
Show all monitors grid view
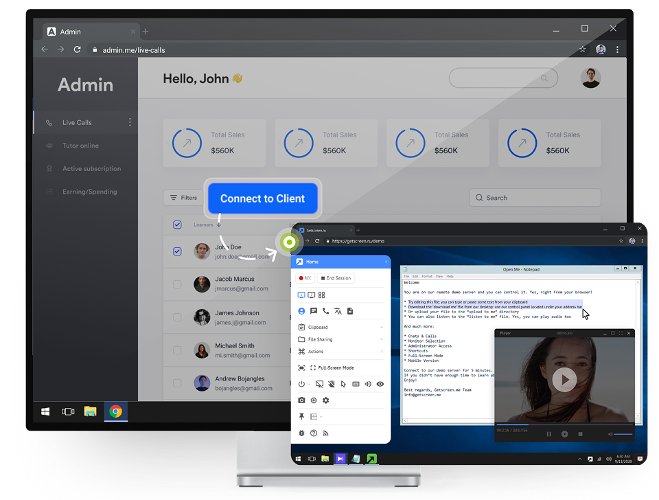click(x=321, y=295)
